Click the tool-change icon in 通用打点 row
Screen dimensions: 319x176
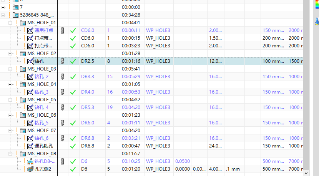(62, 30)
